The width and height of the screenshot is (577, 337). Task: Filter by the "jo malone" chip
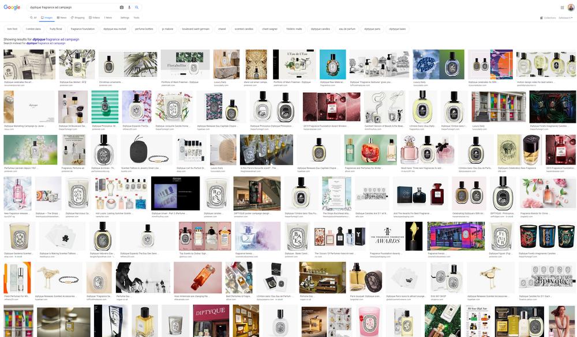pos(167,29)
